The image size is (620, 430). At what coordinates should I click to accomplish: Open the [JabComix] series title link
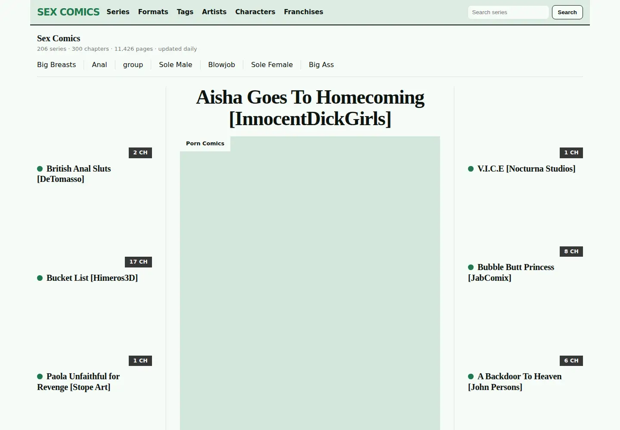[511, 273]
